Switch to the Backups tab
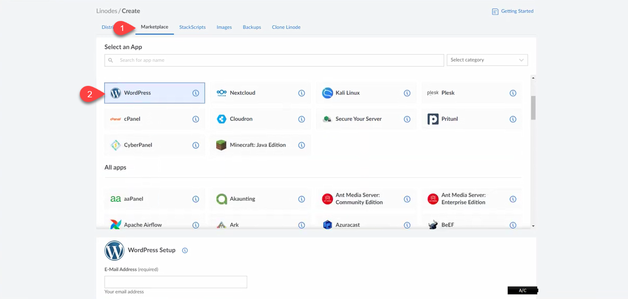This screenshot has width=628, height=299. click(x=252, y=27)
